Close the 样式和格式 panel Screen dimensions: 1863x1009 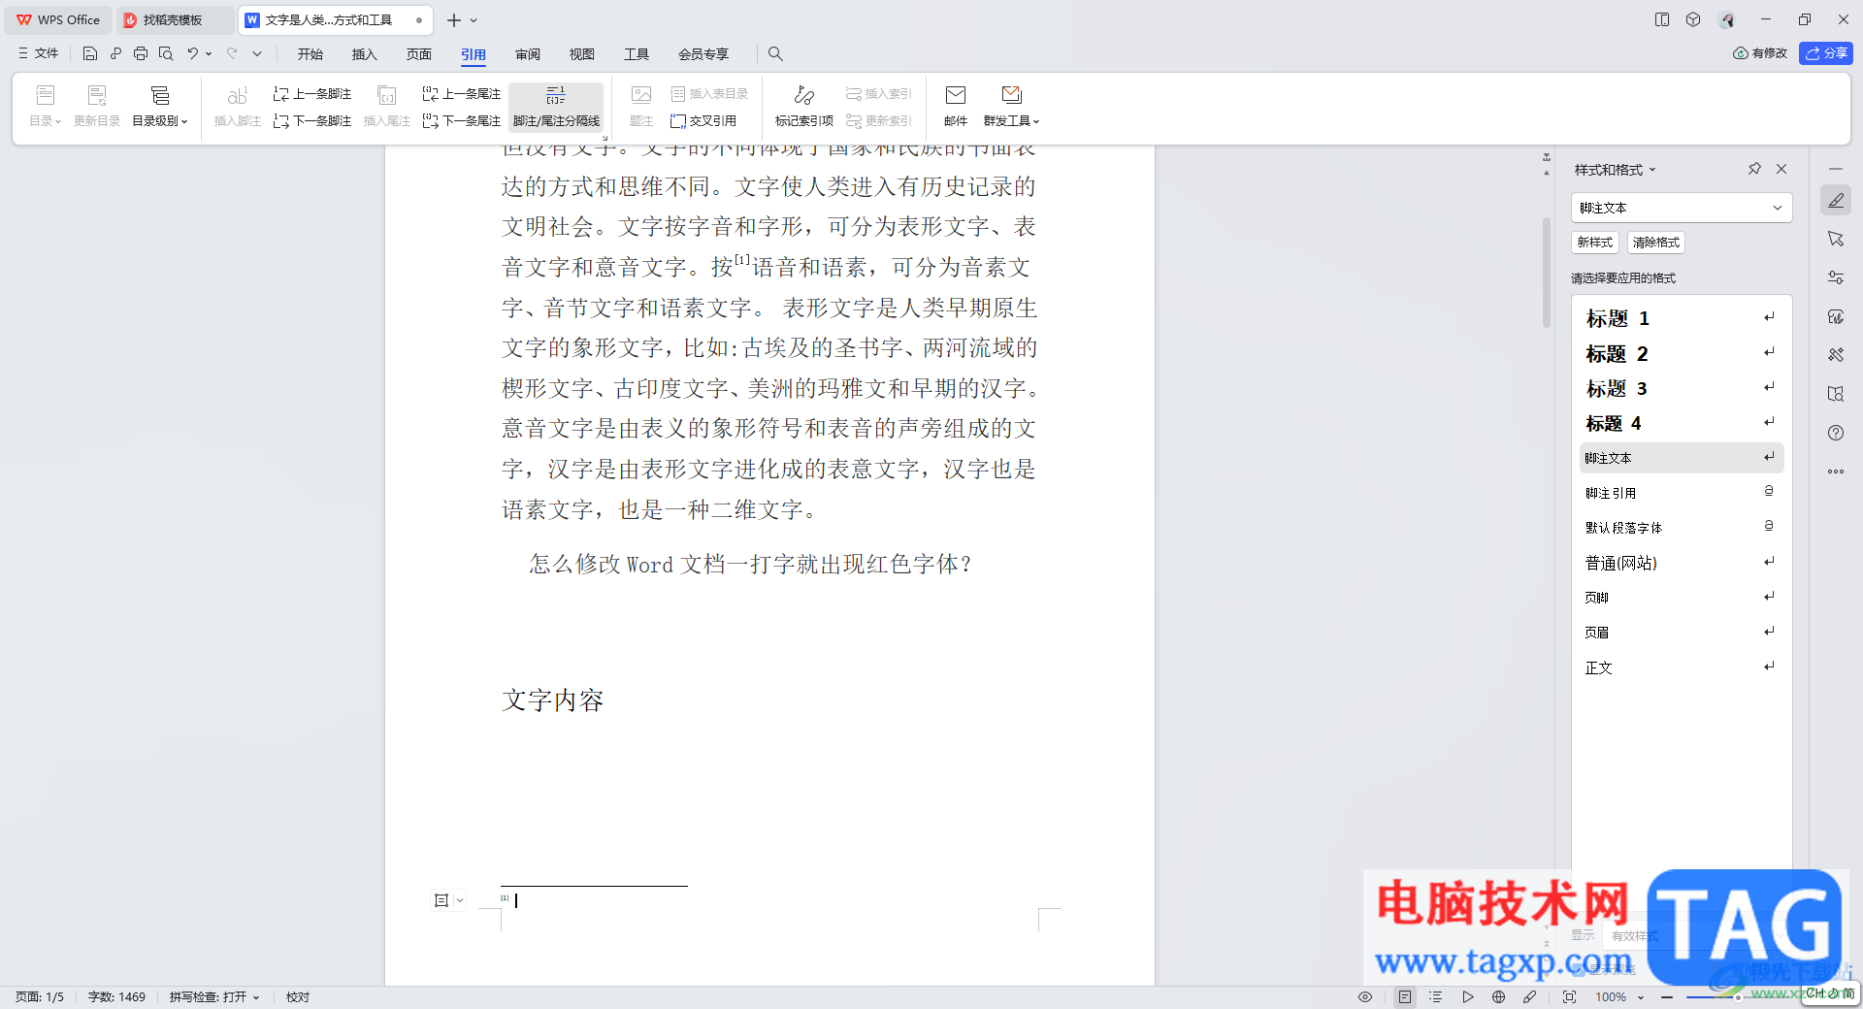(x=1781, y=169)
